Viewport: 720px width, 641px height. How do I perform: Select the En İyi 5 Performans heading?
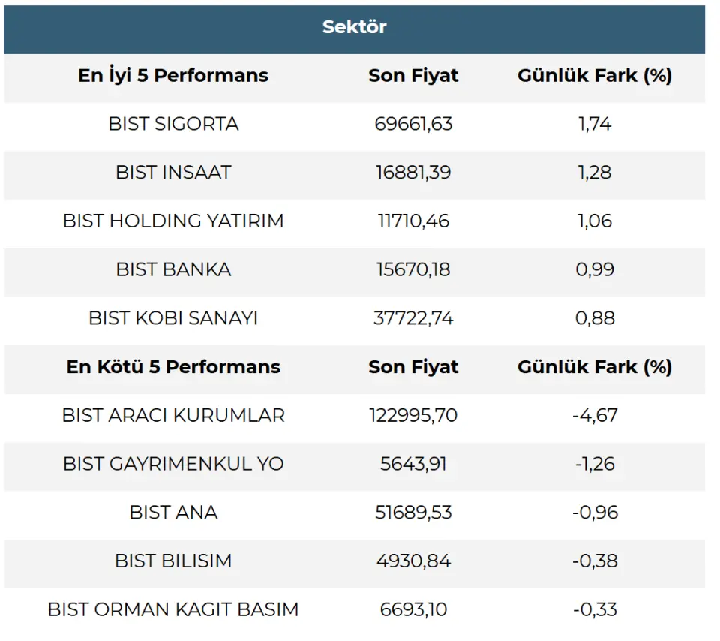(x=173, y=76)
